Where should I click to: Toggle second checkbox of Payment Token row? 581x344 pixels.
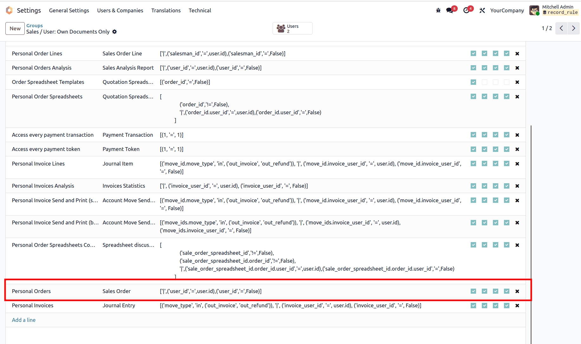click(484, 149)
